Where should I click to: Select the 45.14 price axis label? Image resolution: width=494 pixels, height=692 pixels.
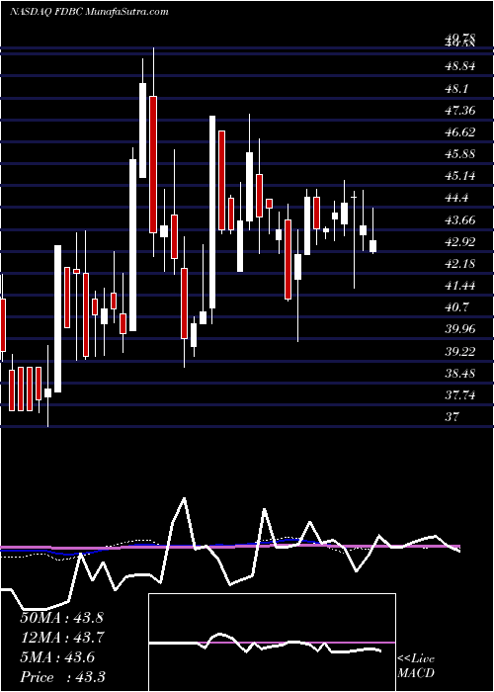coord(460,176)
